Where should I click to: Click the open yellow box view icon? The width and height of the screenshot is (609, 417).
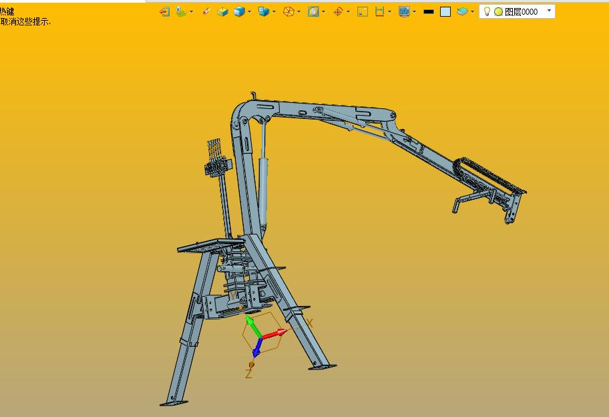222,12
